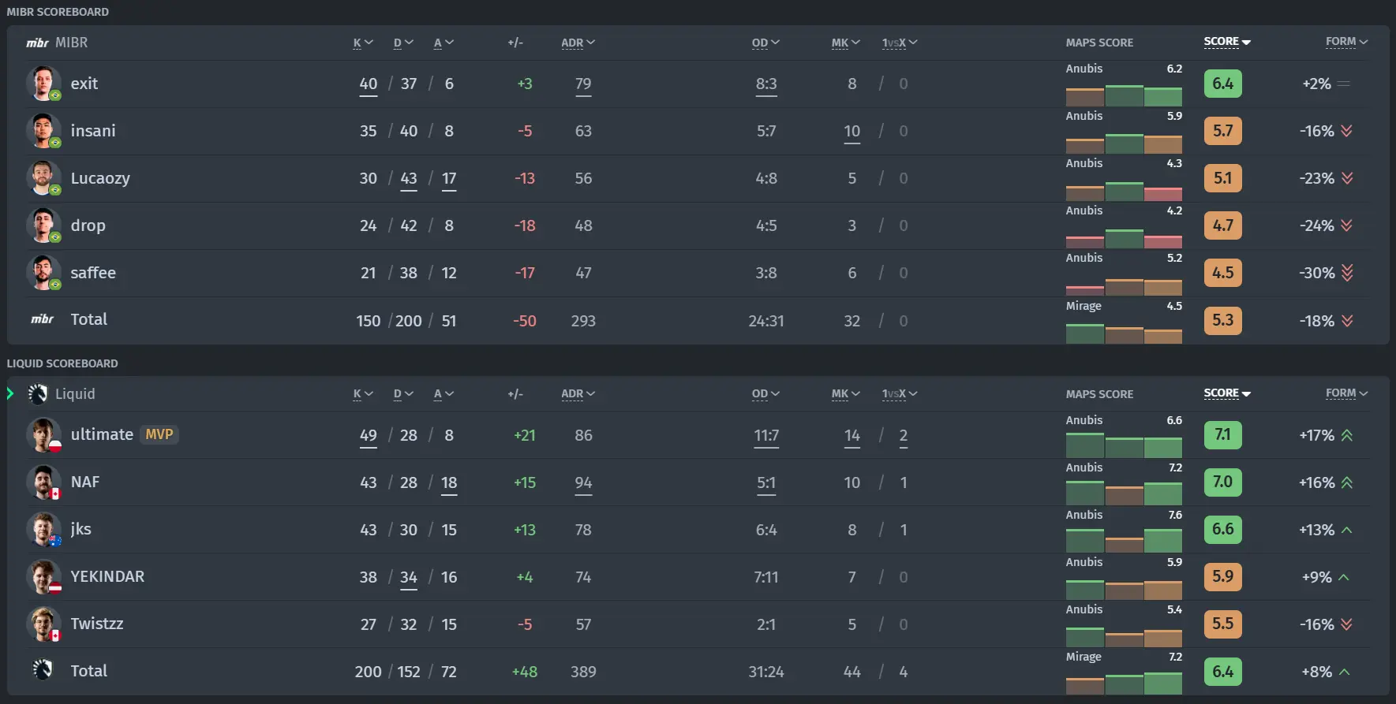Click the green arrow beside Liquid header

coord(10,393)
